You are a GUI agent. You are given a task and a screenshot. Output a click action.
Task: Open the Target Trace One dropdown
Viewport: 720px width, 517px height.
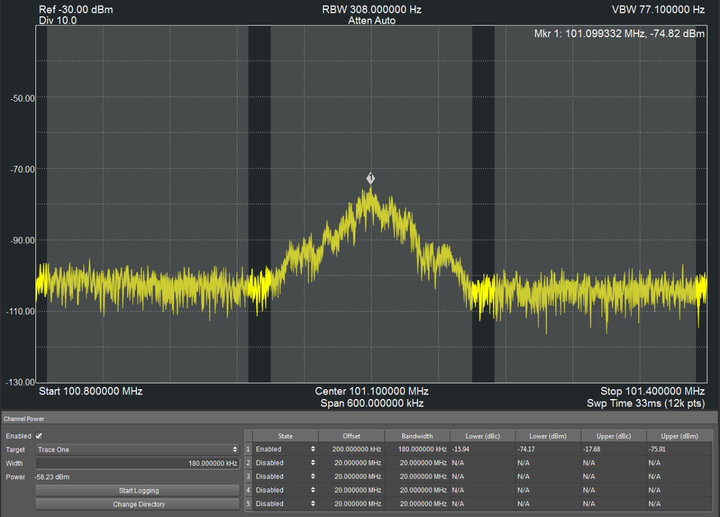[x=138, y=450]
